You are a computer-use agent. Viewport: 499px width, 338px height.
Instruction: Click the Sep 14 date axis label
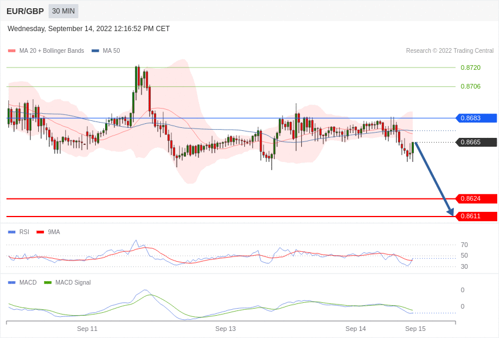pyautogui.click(x=356, y=329)
